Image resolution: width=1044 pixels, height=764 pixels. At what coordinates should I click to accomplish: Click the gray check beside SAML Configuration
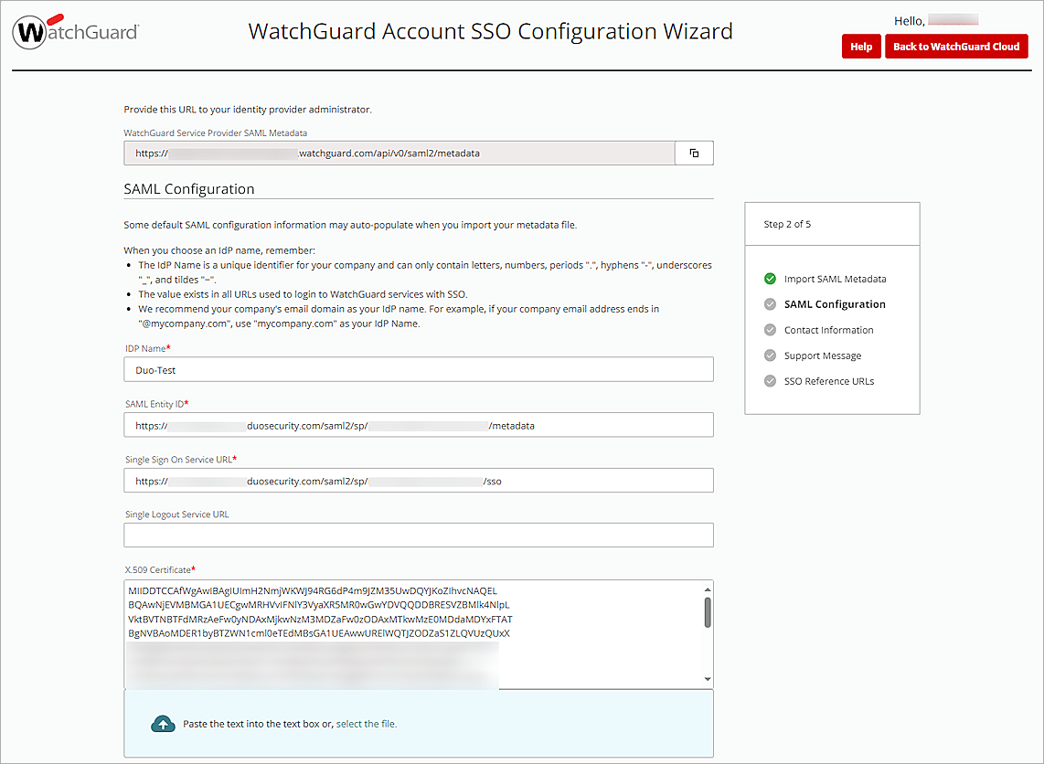coord(769,304)
